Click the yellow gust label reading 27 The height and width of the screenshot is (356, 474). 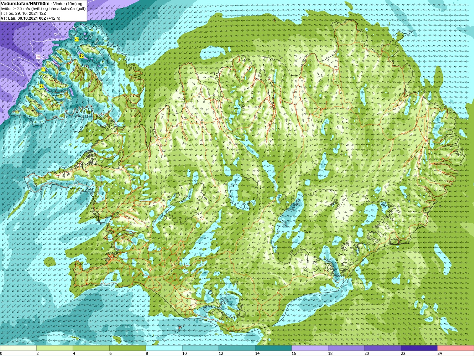(41, 86)
